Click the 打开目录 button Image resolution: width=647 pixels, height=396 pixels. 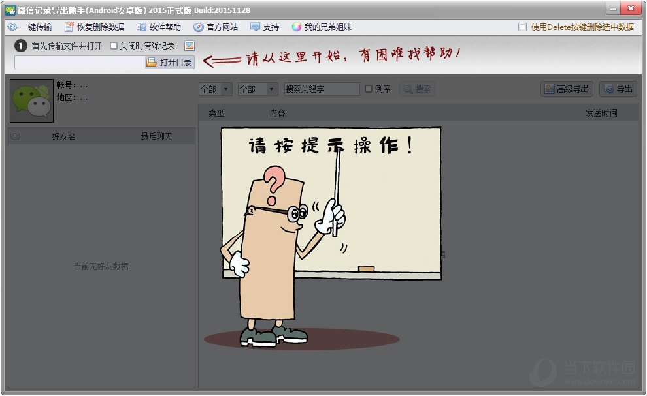169,62
